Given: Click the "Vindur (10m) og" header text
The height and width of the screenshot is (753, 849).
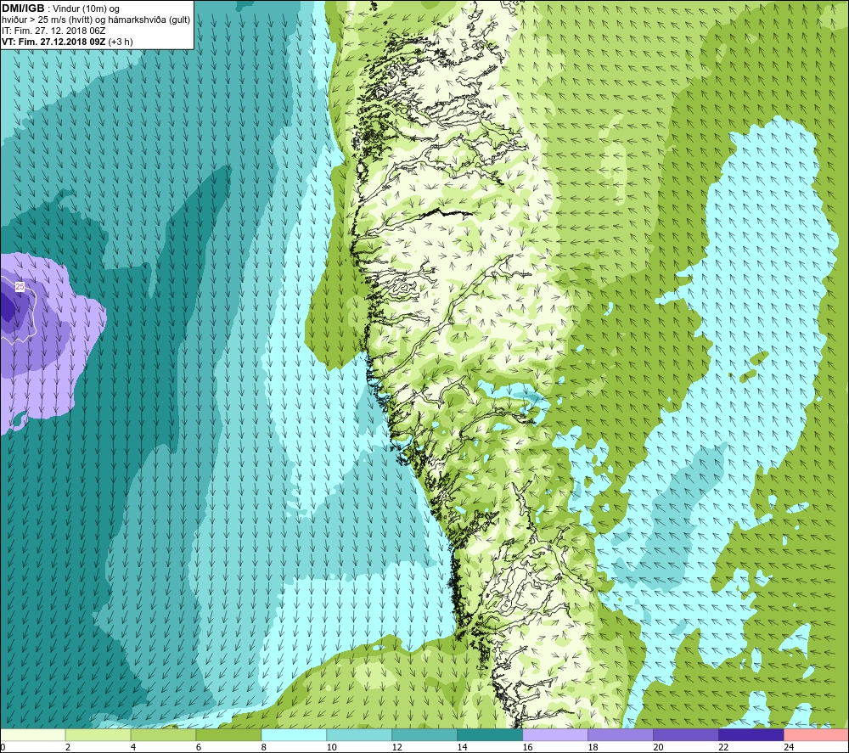Looking at the screenshot, I should pyautogui.click(x=86, y=8).
